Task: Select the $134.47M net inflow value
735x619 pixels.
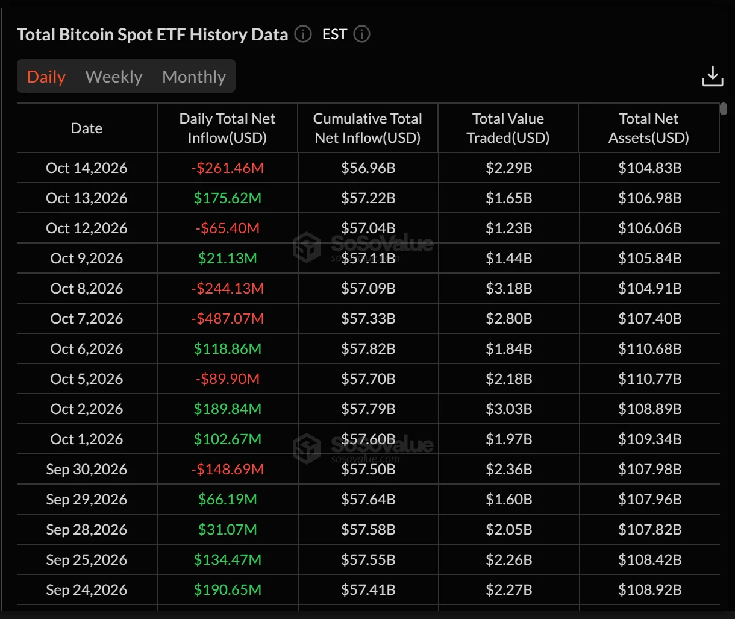Action: (x=227, y=559)
